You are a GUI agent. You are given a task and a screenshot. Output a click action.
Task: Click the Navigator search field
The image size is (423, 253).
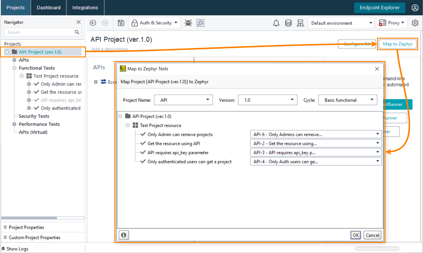[x=40, y=32]
